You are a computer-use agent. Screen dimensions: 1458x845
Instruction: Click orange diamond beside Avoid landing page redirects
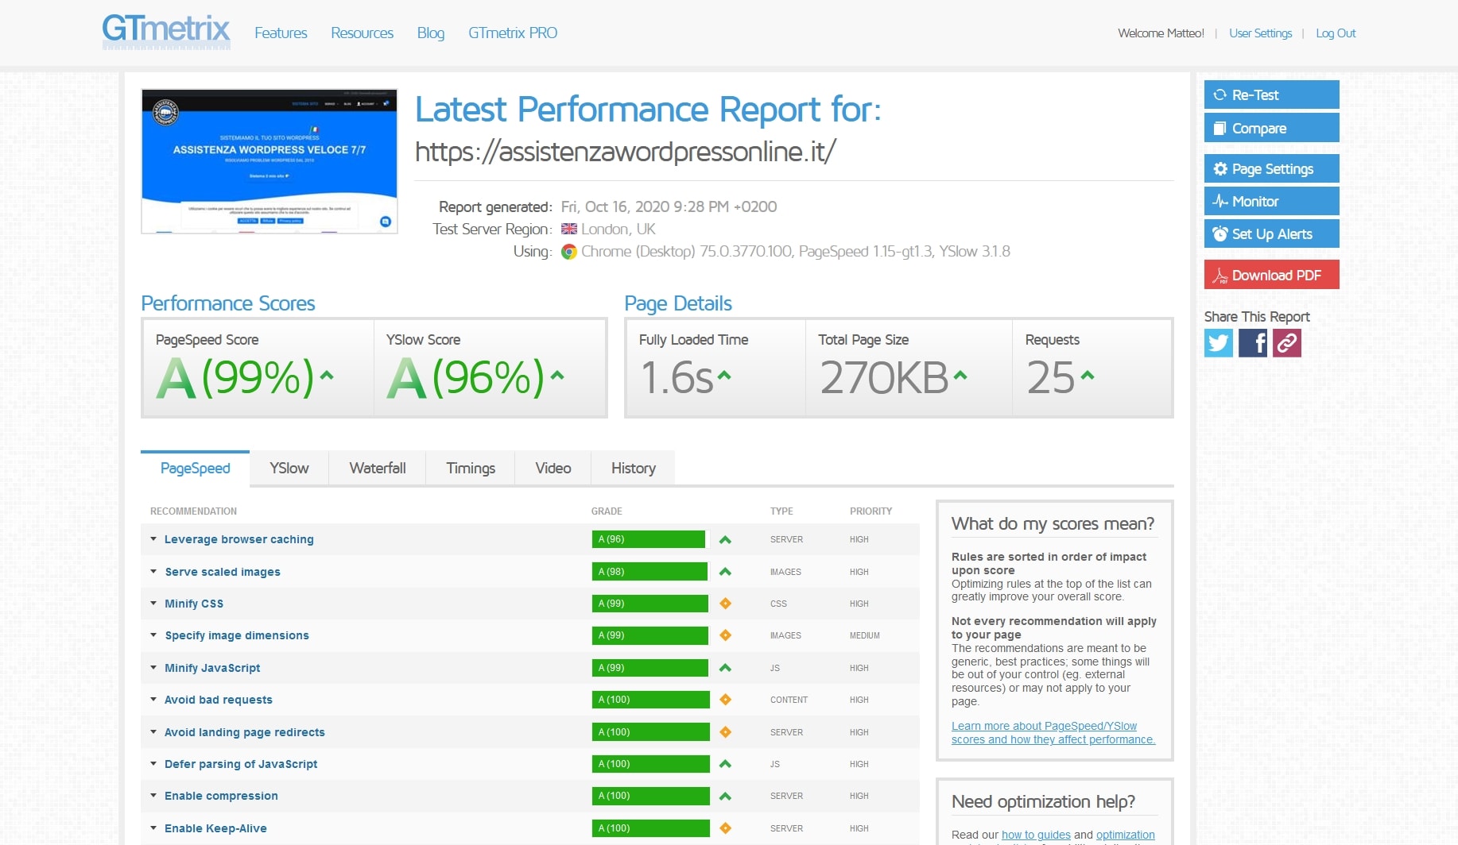click(725, 732)
